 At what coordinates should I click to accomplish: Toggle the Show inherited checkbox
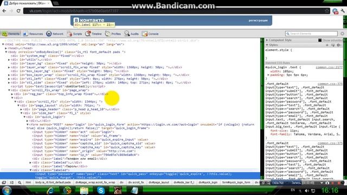[320, 40]
